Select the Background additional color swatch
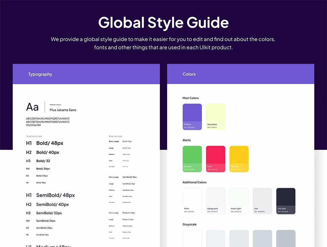Viewport: 327px width, 247px height. pos(216,201)
